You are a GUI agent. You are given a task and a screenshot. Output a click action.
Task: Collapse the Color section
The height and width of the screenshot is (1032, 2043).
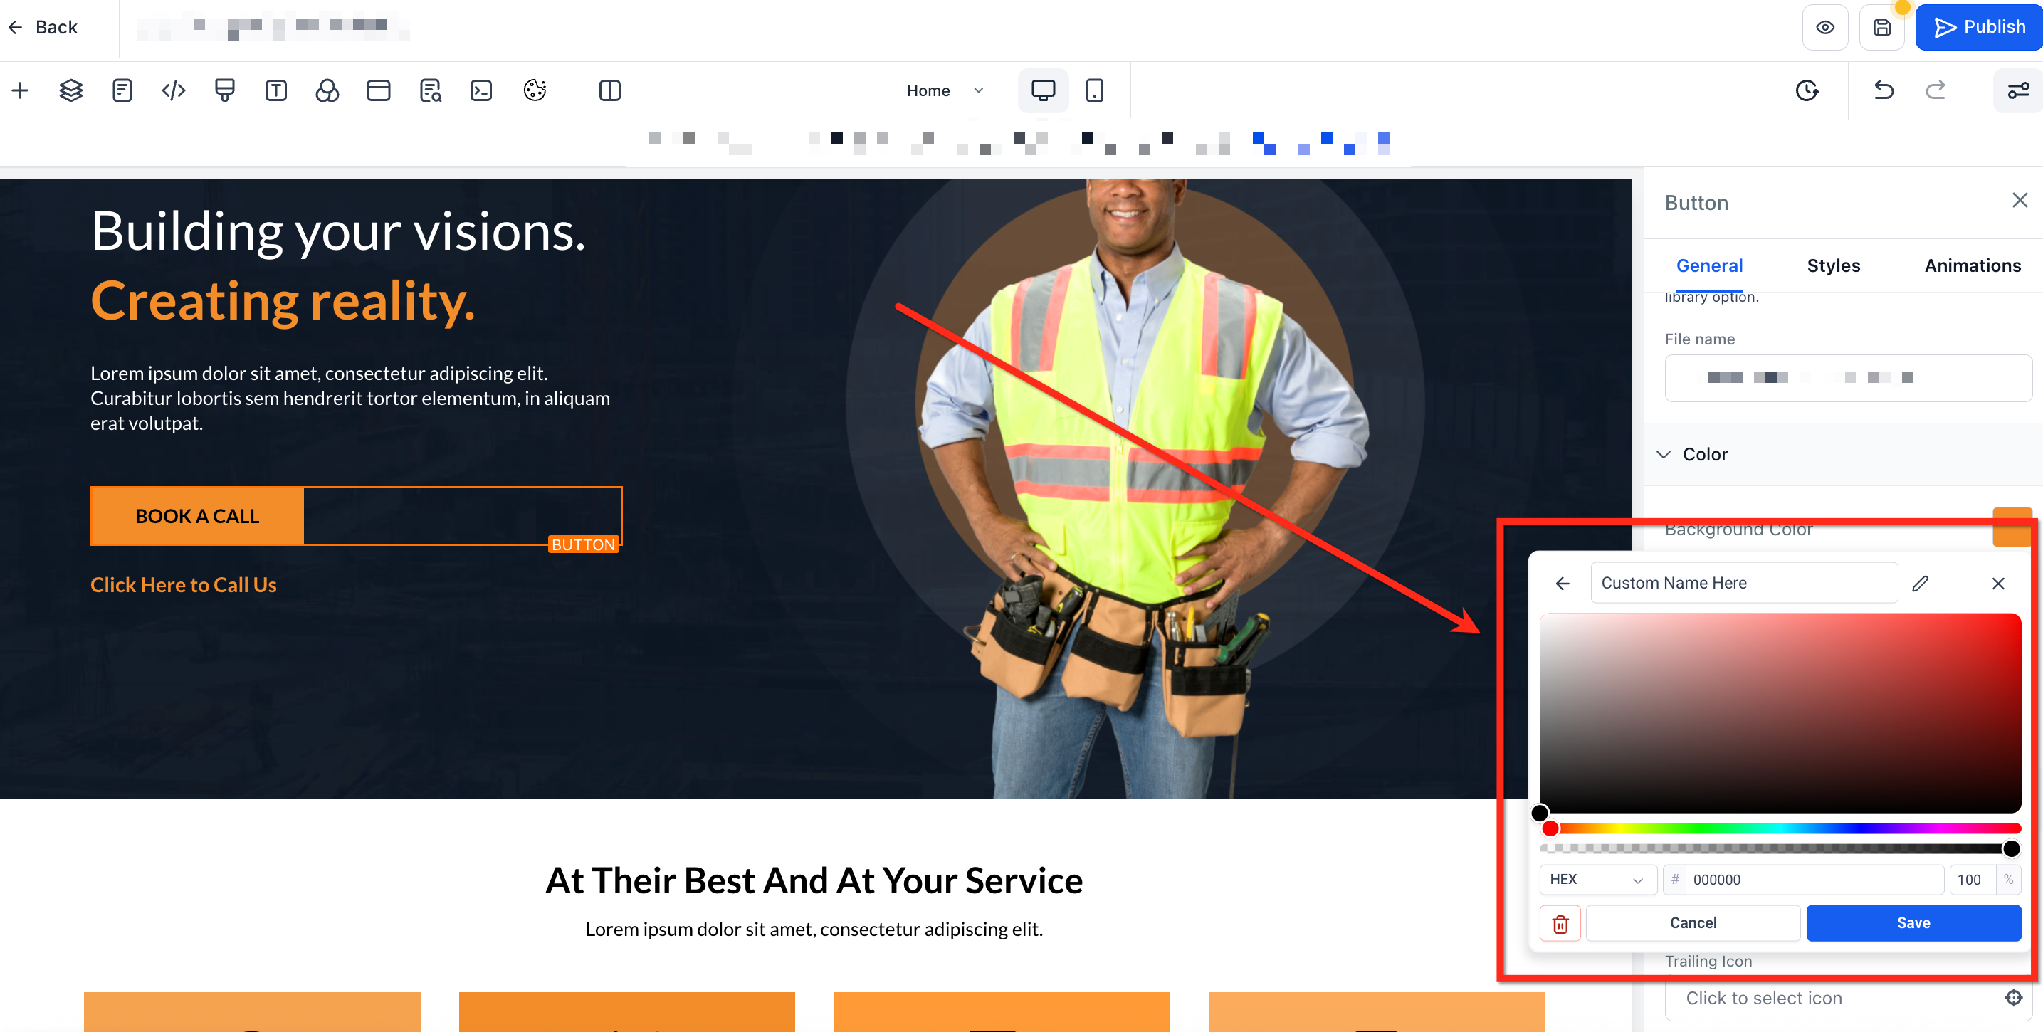(1664, 455)
